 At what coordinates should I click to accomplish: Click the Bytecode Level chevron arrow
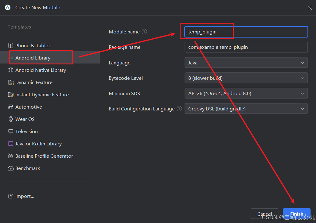coord(302,78)
